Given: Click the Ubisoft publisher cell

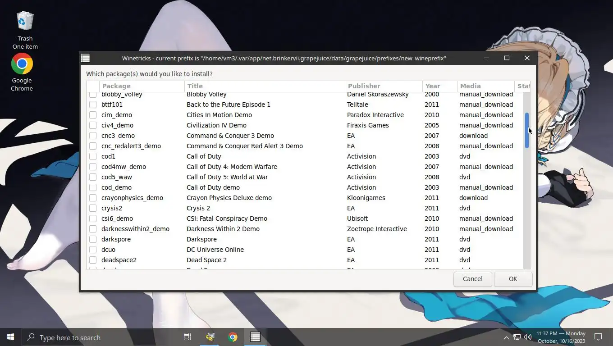Looking at the screenshot, I should 357,219.
